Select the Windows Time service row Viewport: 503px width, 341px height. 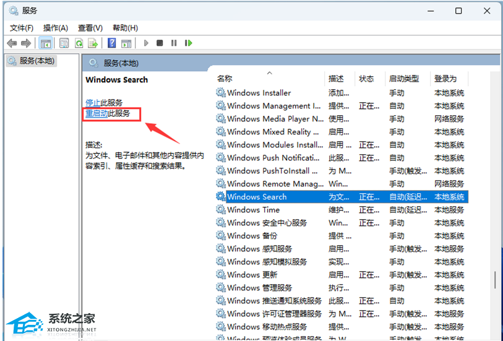tap(342, 210)
